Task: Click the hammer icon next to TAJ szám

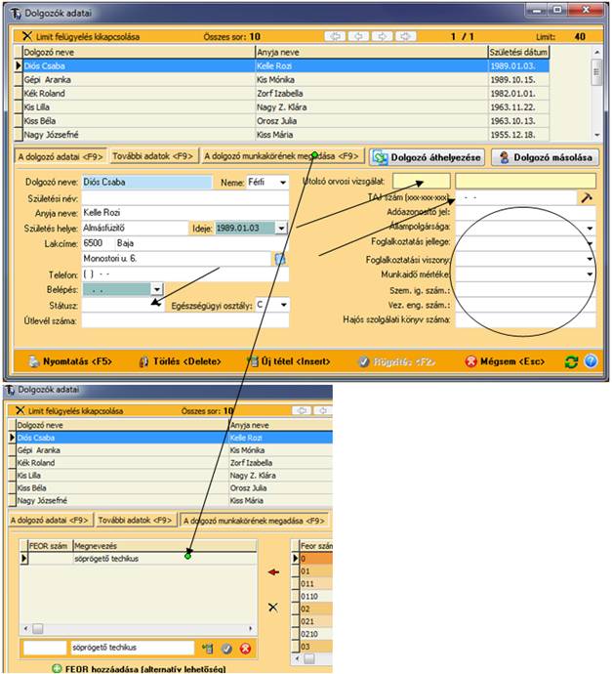Action: tap(587, 197)
